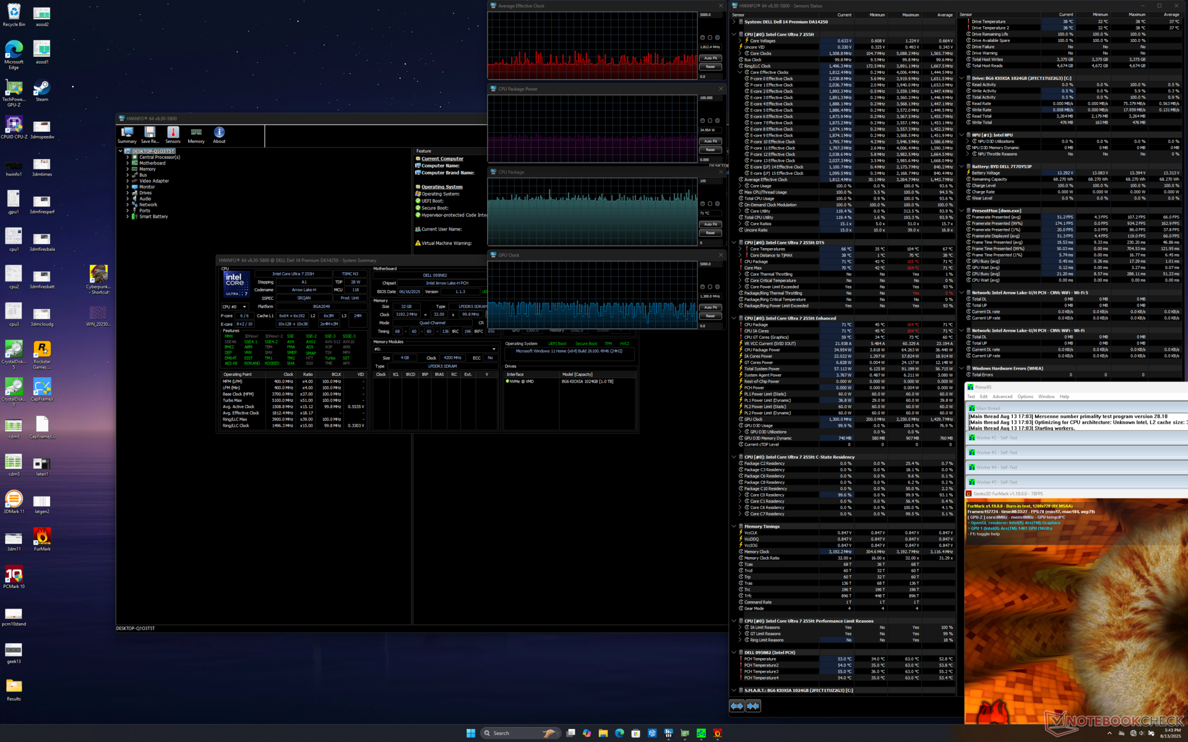Toggle third circle option in Average Effective Clock graph
This screenshot has width=1188, height=742.
(717, 38)
